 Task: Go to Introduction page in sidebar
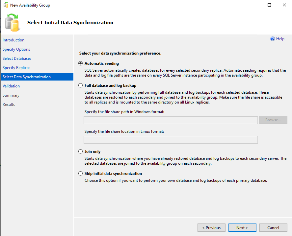tap(13, 40)
